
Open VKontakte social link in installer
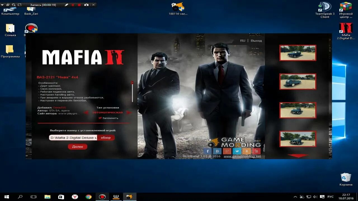click(x=217, y=151)
